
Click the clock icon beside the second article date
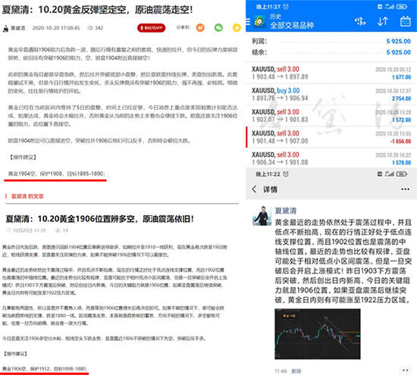pyautogui.click(x=8, y=230)
